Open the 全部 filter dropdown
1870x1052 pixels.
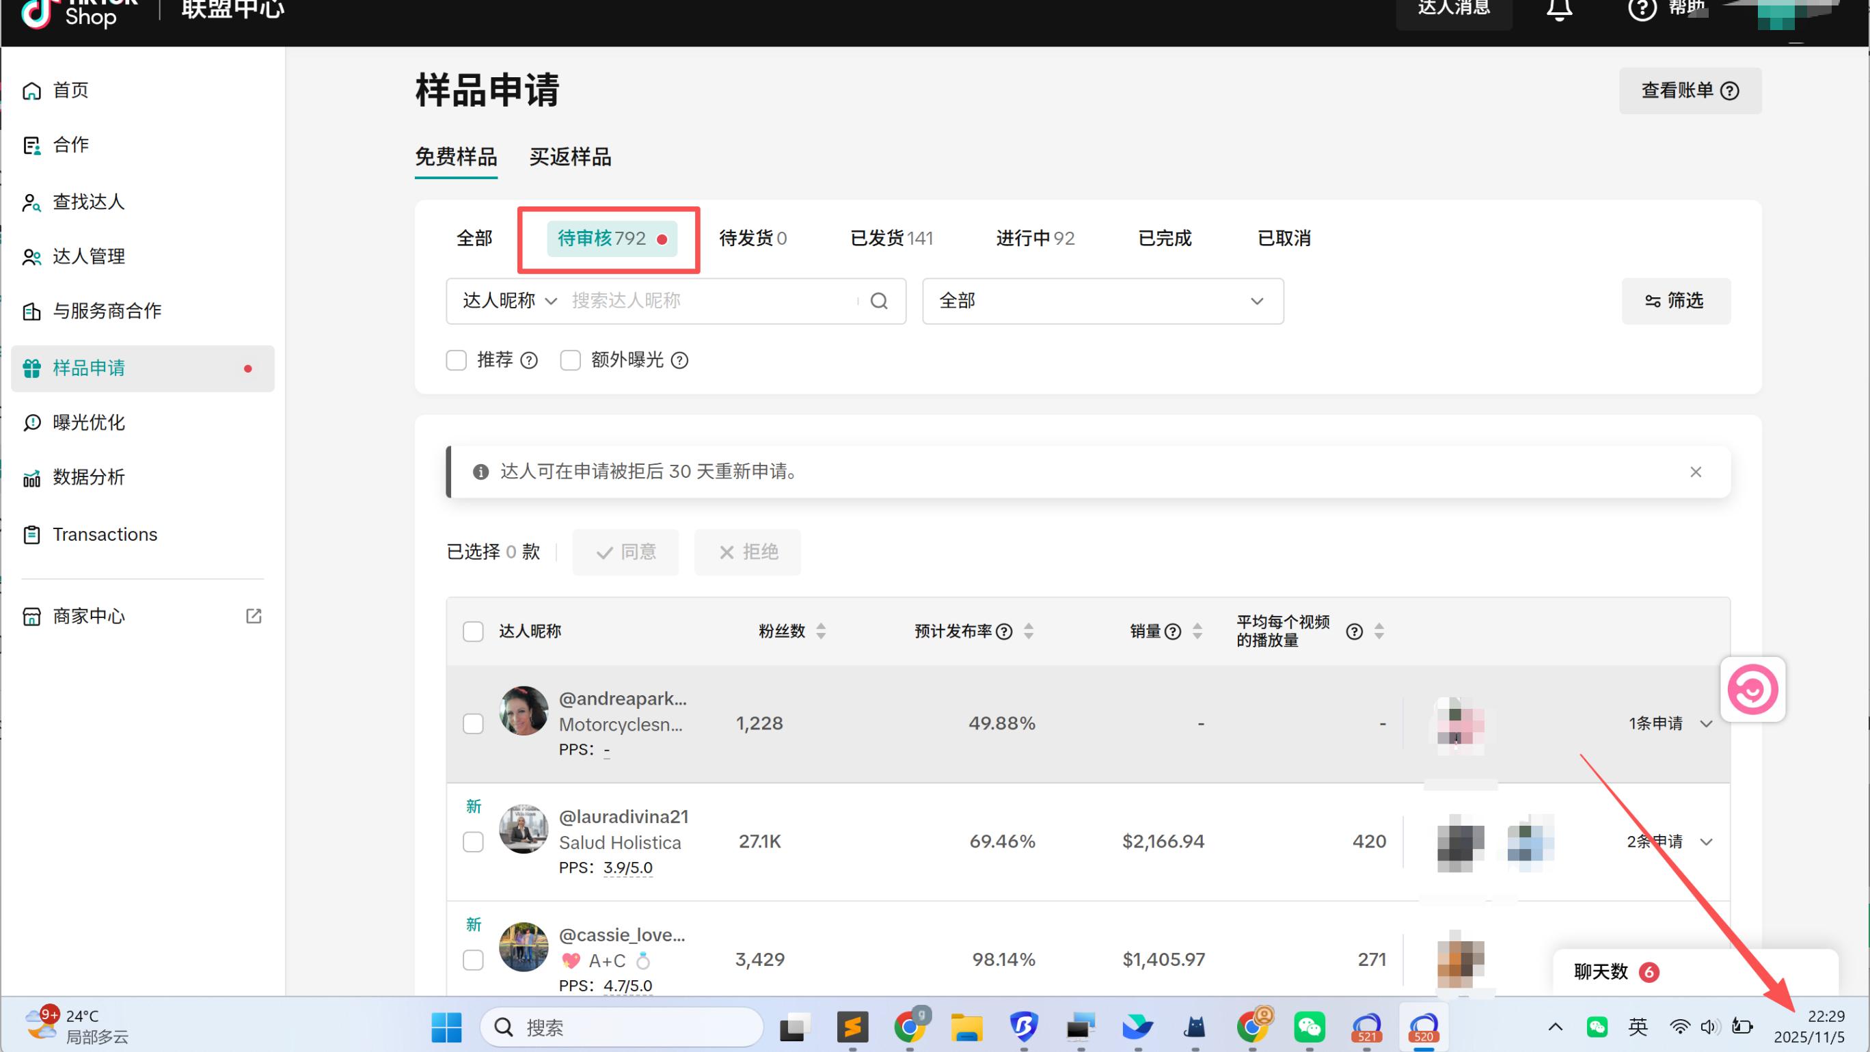coord(1102,301)
